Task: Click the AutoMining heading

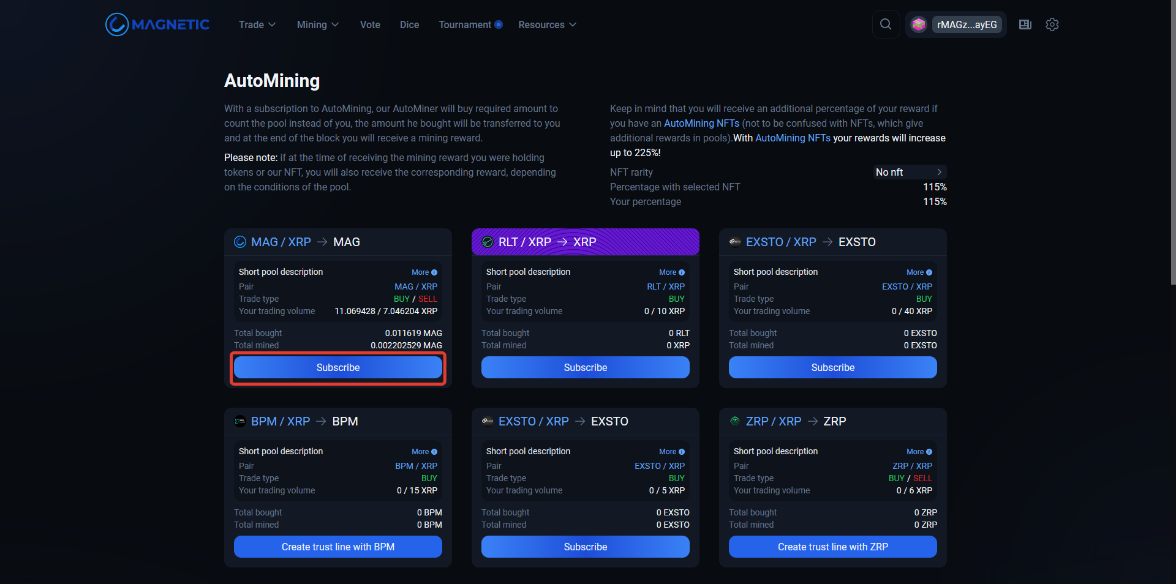Action: (272, 81)
